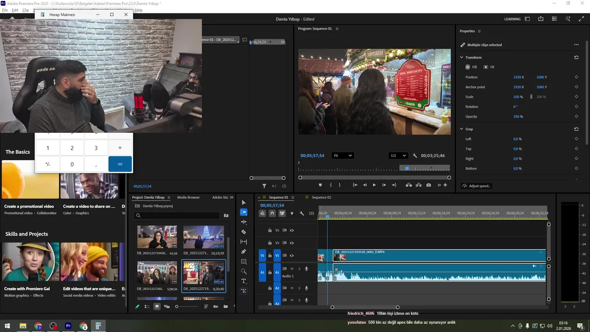Click the Extract button in Program monitor
Image resolution: width=590 pixels, height=332 pixels.
[x=419, y=185]
